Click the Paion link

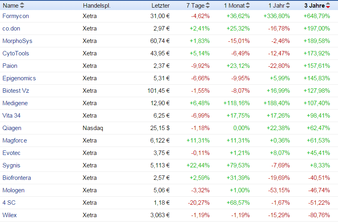(x=10, y=66)
